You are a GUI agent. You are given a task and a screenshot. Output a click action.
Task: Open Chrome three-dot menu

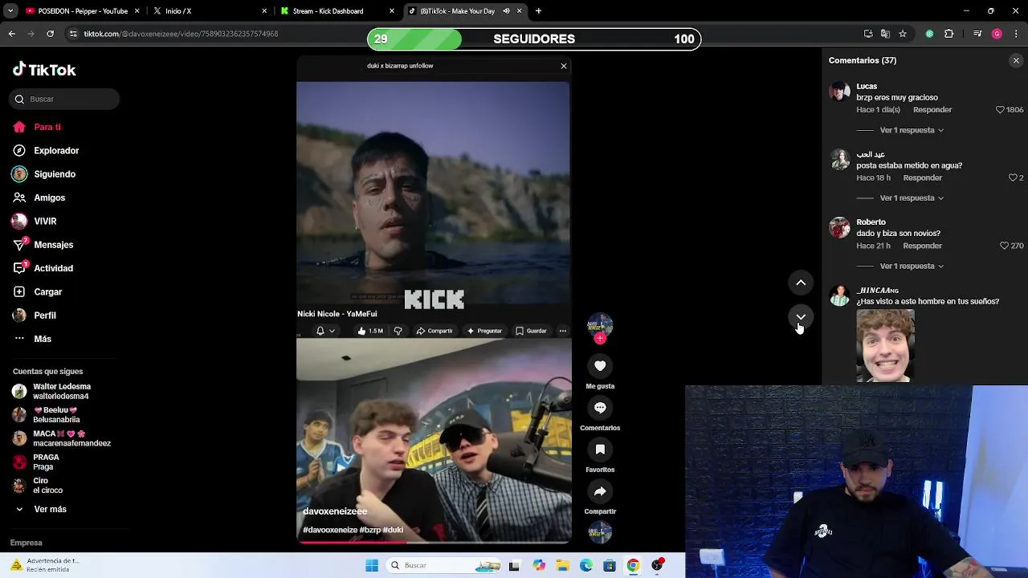tap(1016, 34)
